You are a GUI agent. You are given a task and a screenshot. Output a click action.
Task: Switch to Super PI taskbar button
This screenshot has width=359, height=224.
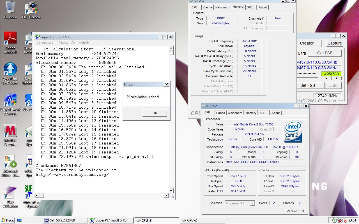click(x=111, y=220)
